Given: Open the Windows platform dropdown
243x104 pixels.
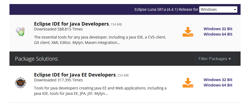Looking at the screenshot, I should [218, 9].
